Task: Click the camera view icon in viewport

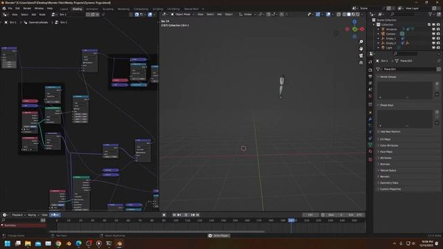Action: (x=361, y=55)
